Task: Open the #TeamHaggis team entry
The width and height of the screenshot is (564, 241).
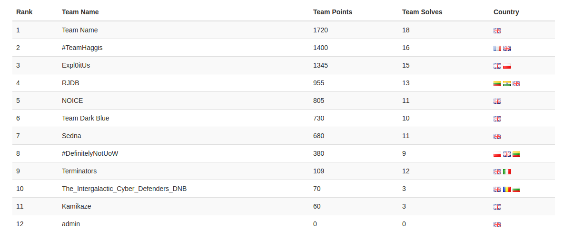Action: pos(82,48)
